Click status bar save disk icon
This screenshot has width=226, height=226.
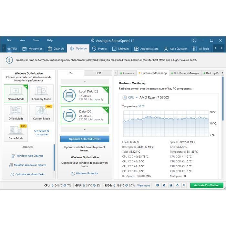(x=171, y=185)
